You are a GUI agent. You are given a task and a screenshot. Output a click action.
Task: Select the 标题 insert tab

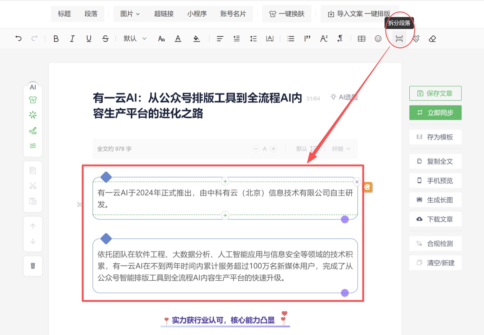64,14
